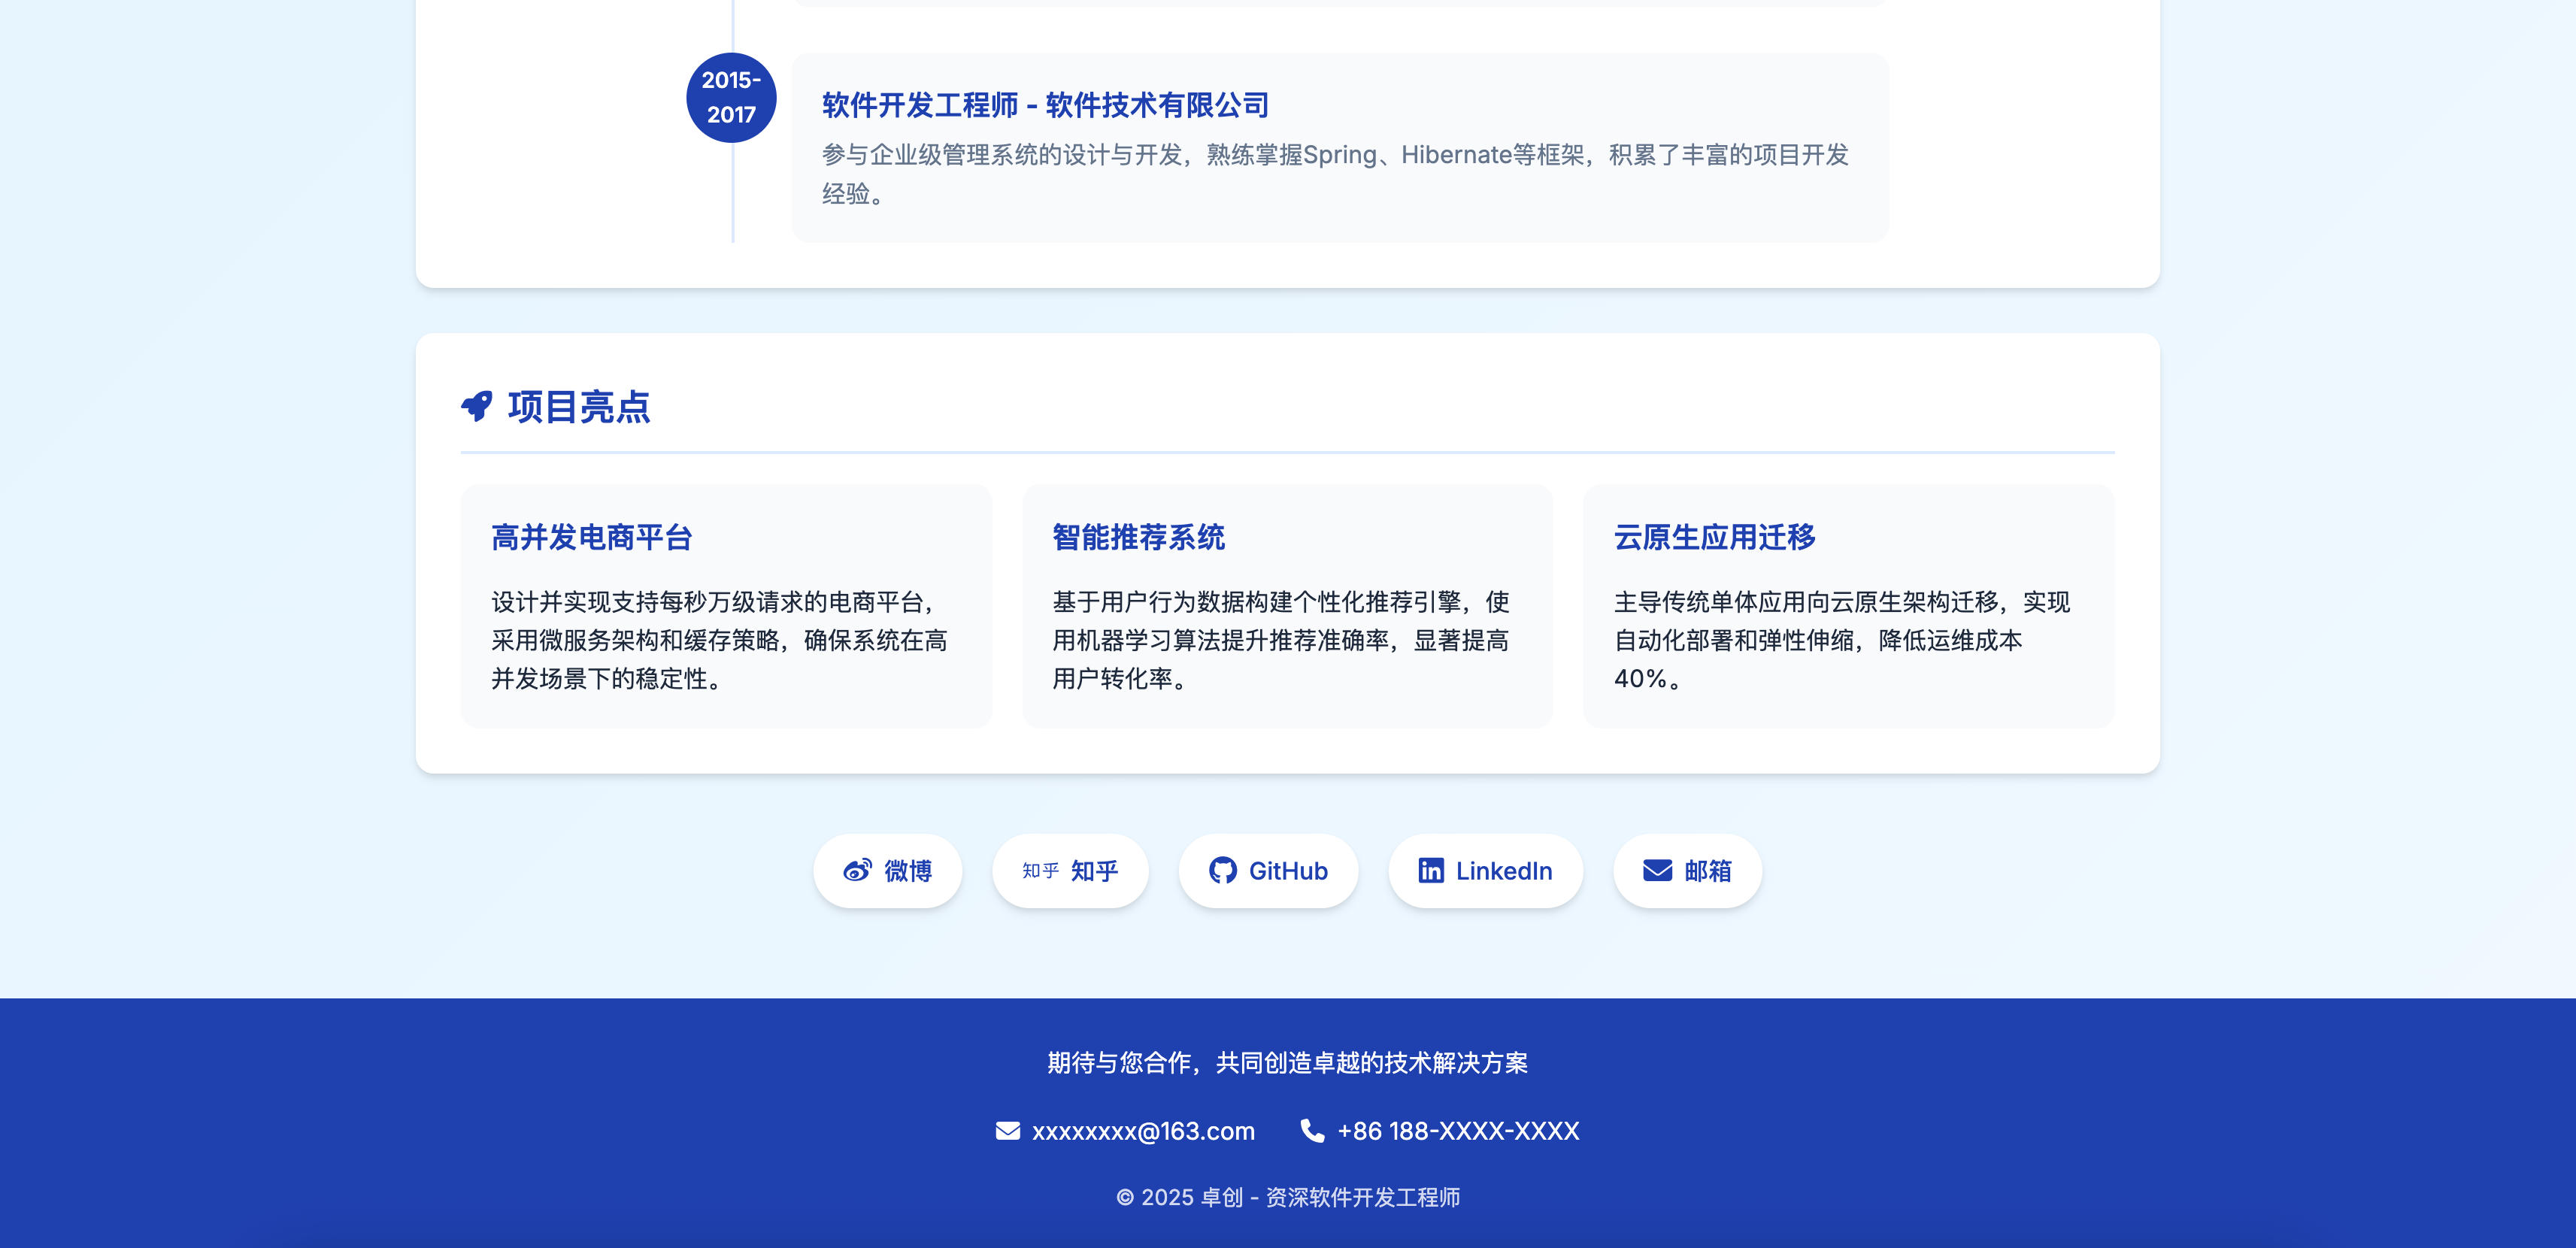Click the footer slogan 期待与您合作

tap(1288, 1062)
